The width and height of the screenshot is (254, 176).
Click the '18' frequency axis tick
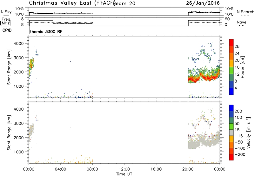[21, 19]
